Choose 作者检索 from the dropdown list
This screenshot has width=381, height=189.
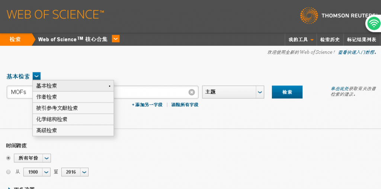pyautogui.click(x=73, y=97)
